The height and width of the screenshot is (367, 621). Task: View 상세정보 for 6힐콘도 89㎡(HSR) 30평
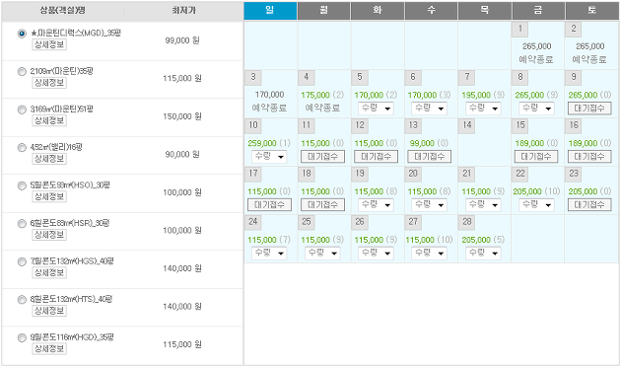pyautogui.click(x=49, y=235)
